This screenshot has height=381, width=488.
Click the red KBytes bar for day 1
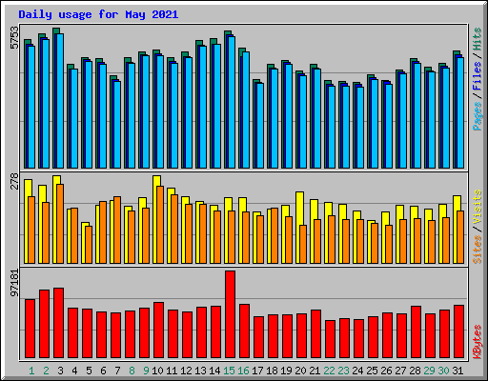(x=30, y=329)
